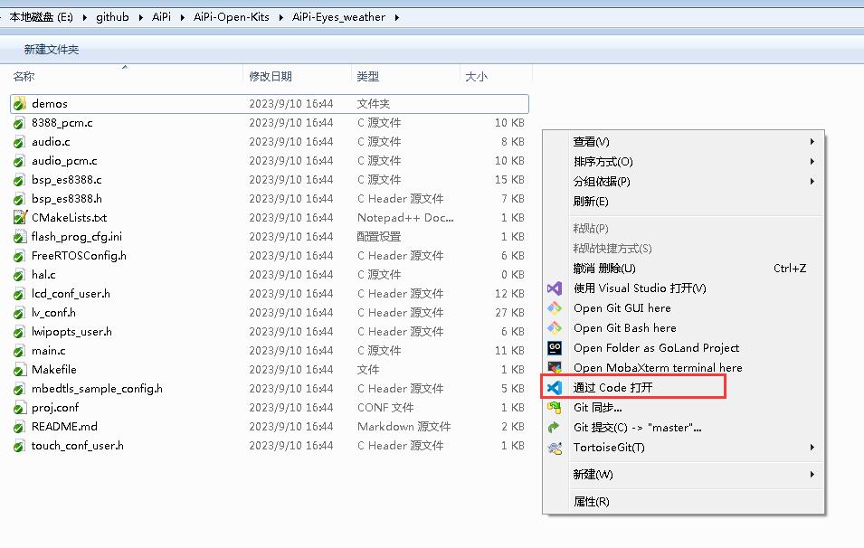Select the lcd_conf_user.h file name
The width and height of the screenshot is (864, 548).
(x=71, y=294)
